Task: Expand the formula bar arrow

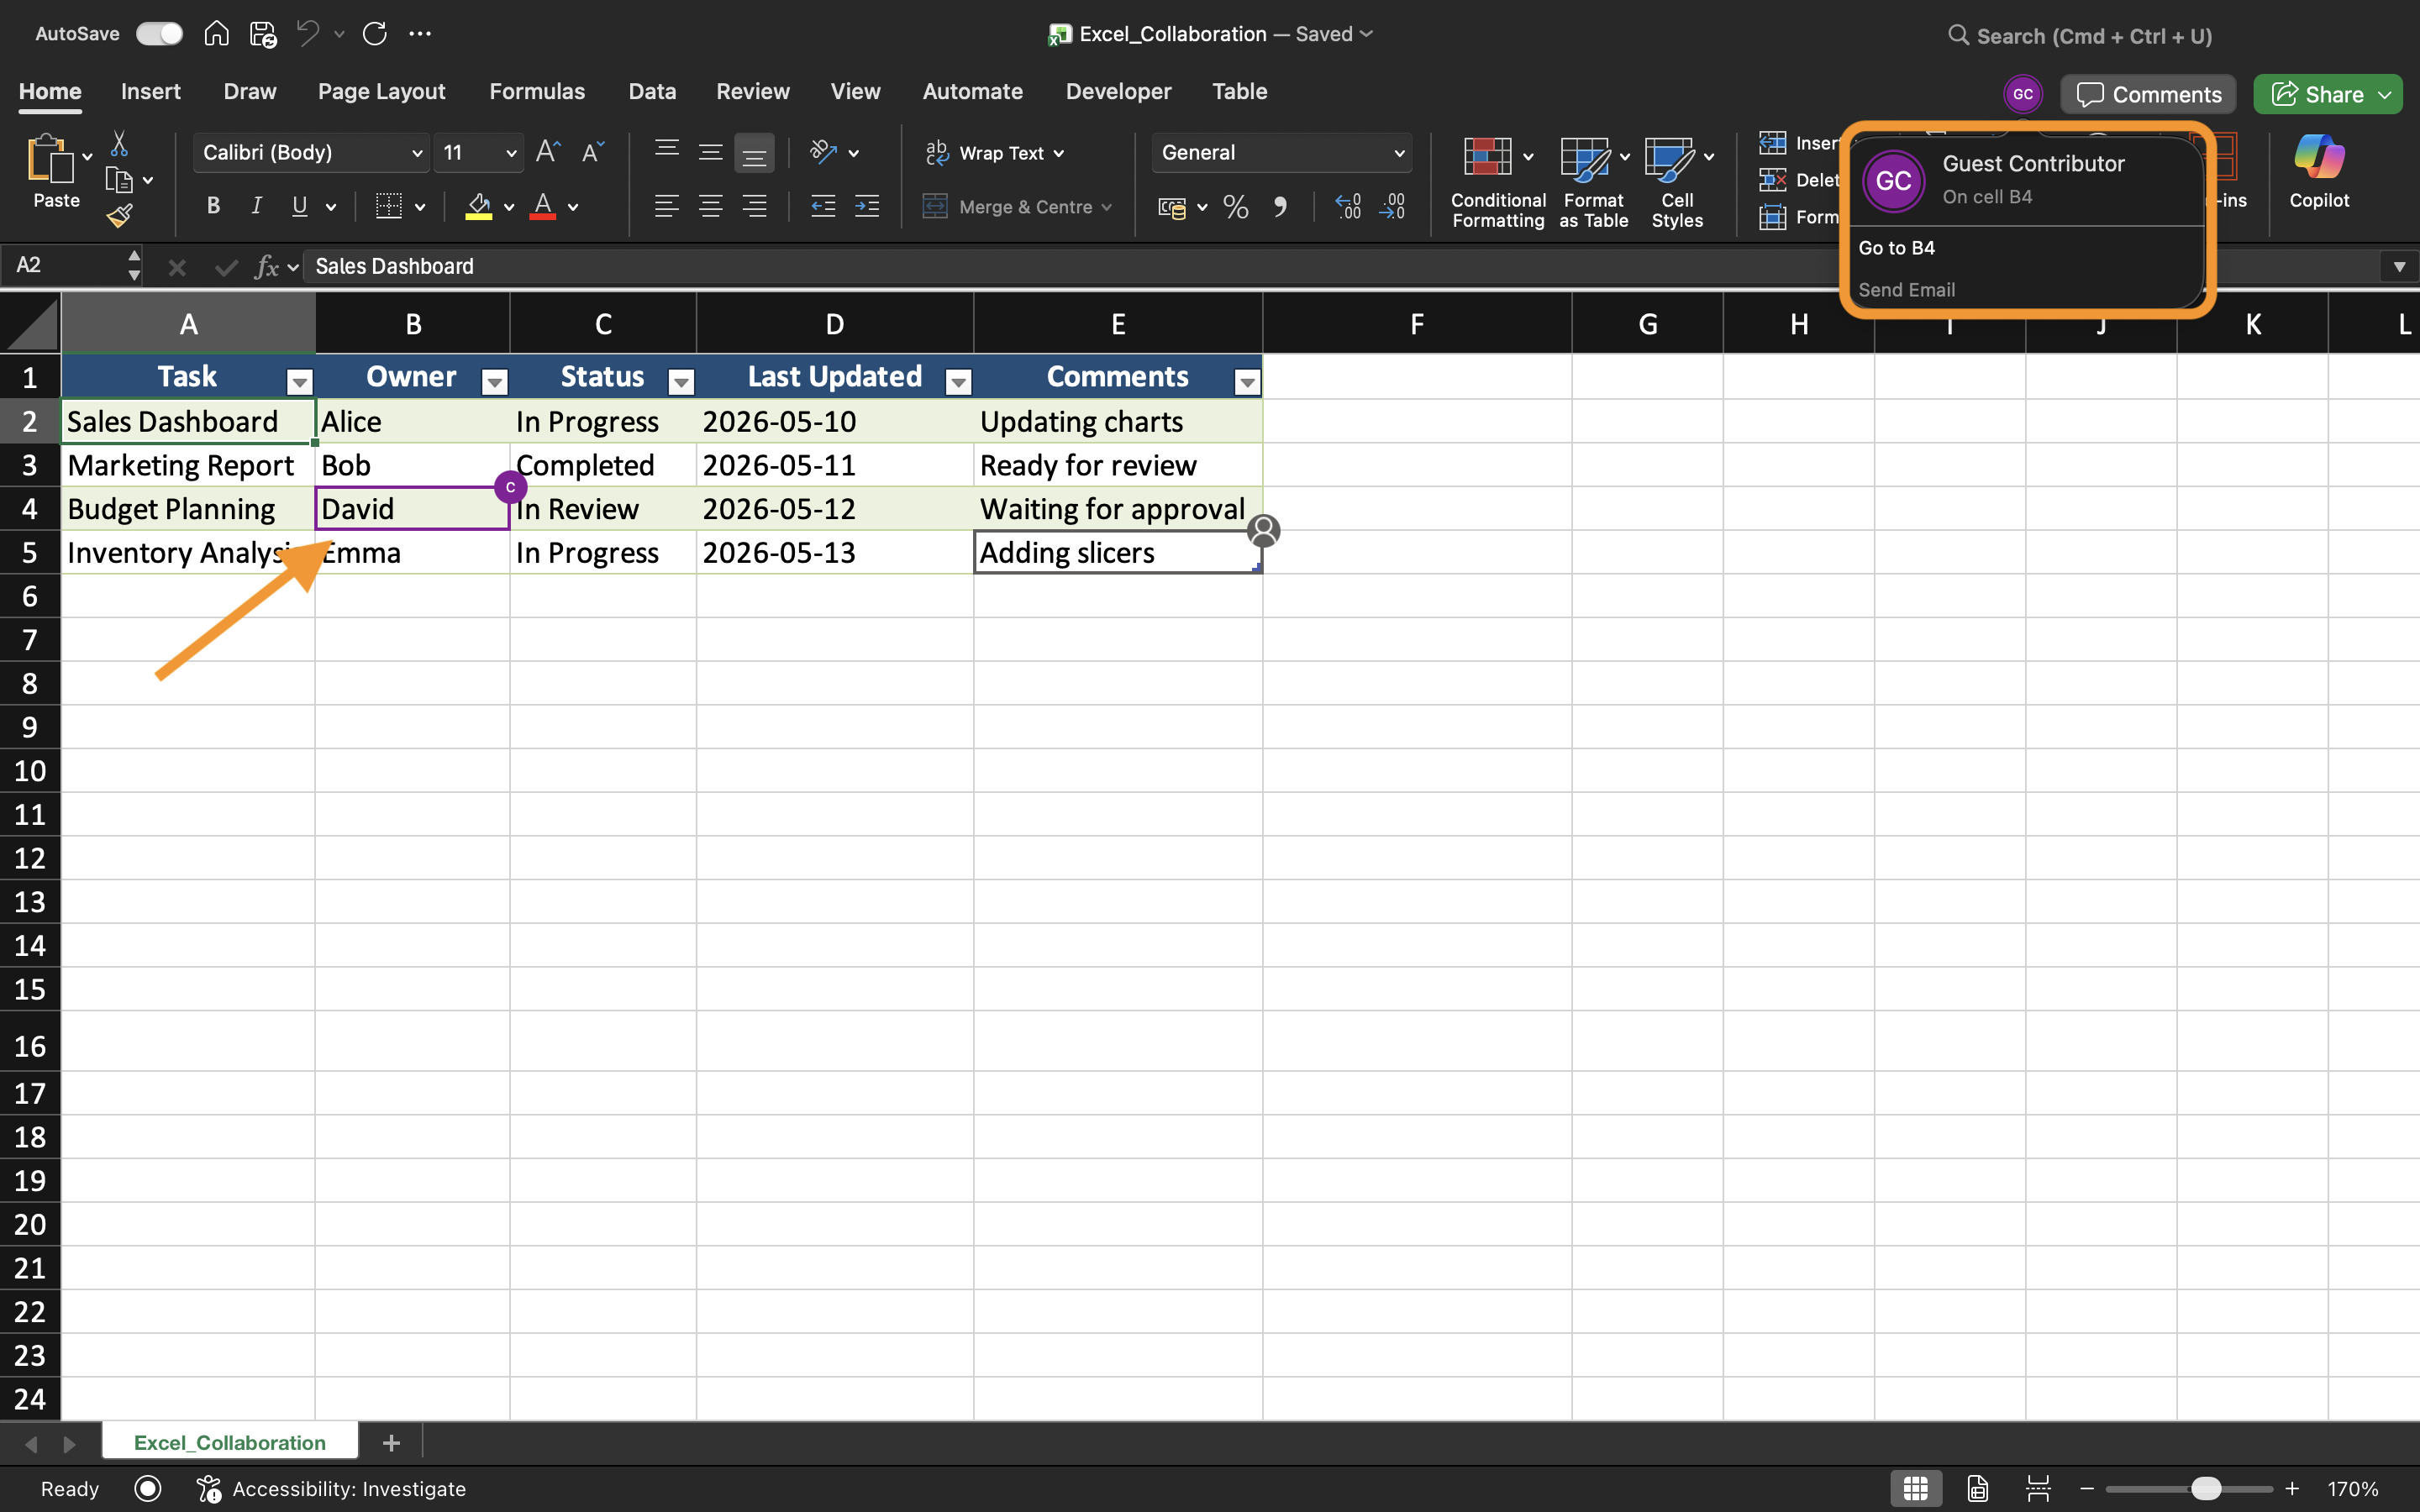Action: tap(2399, 266)
